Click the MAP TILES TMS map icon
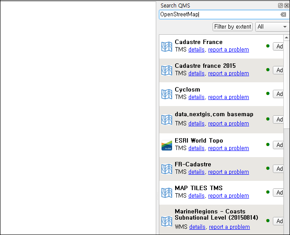The height and width of the screenshot is (235, 290). 167,193
